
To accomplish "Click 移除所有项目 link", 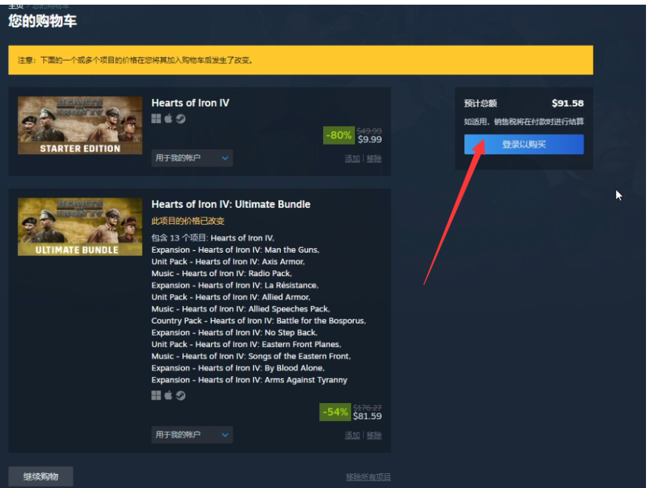I will click(x=368, y=477).
